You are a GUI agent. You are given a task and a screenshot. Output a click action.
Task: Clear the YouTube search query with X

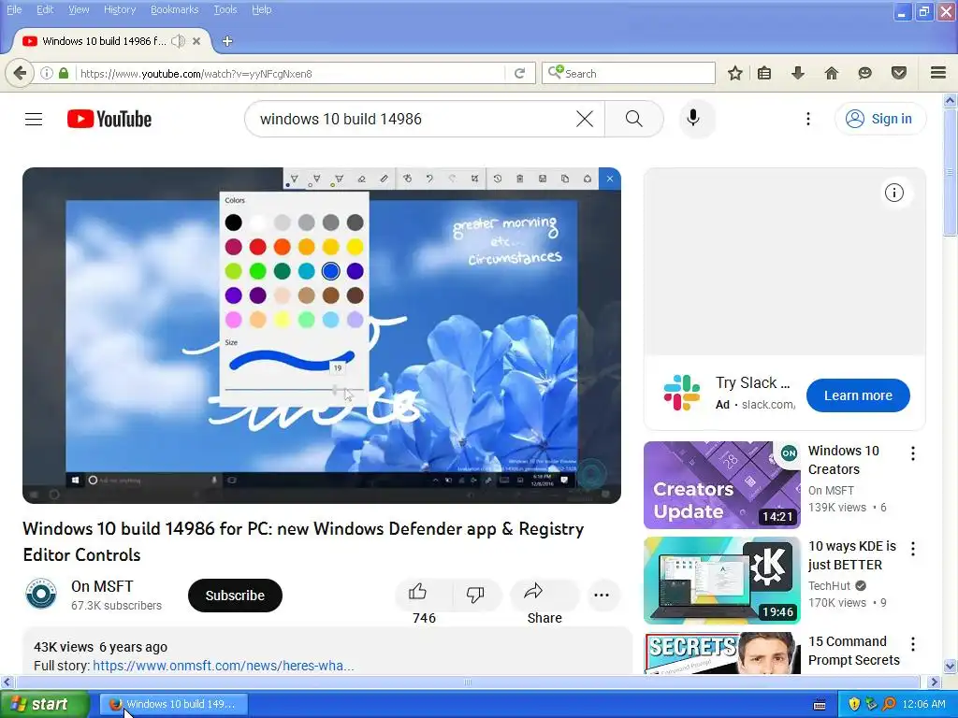[x=585, y=119]
